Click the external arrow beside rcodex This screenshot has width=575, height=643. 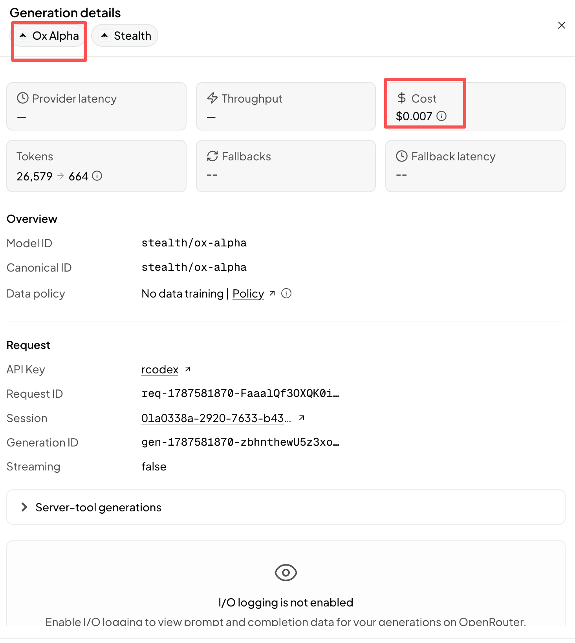pos(188,369)
